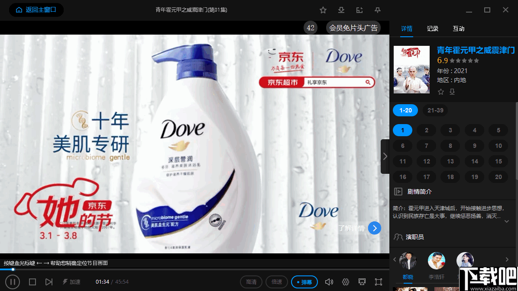
Task: Open player settings gear
Action: (346, 282)
